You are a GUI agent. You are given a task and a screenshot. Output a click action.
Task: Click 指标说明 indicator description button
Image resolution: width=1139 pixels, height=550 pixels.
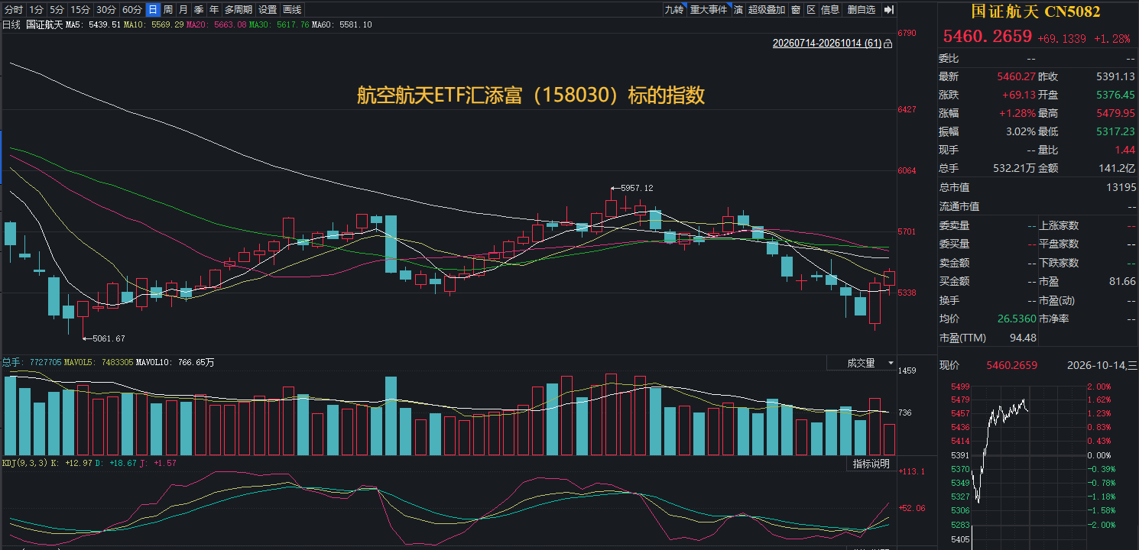pyautogui.click(x=871, y=464)
